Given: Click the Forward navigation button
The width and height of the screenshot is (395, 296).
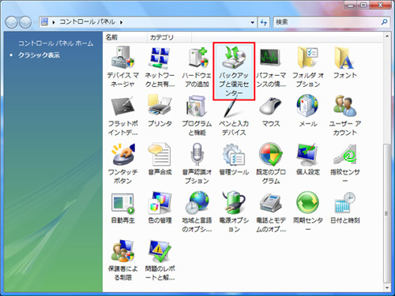Looking at the screenshot, I should pyautogui.click(x=25, y=22).
